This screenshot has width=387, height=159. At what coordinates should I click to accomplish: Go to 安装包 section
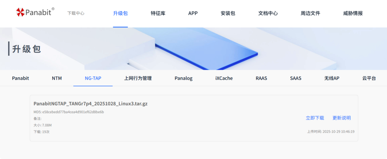[x=228, y=13]
